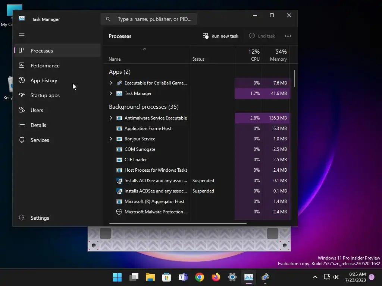Sort processes by Name column
This screenshot has width=382, height=286.
point(146,54)
